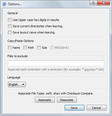This screenshot has height=116, width=112.
Task: Click the Checksum Compare icon in title bar
Action: 4,4
